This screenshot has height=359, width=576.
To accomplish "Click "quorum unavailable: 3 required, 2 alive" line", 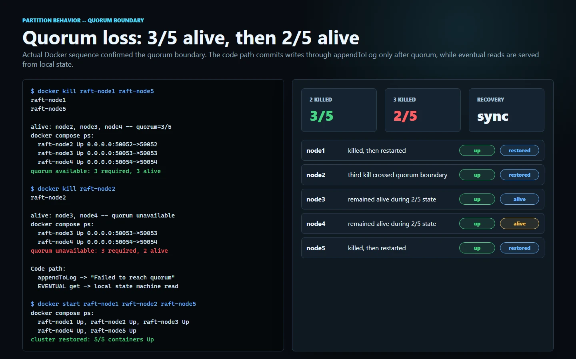I will [x=99, y=251].
